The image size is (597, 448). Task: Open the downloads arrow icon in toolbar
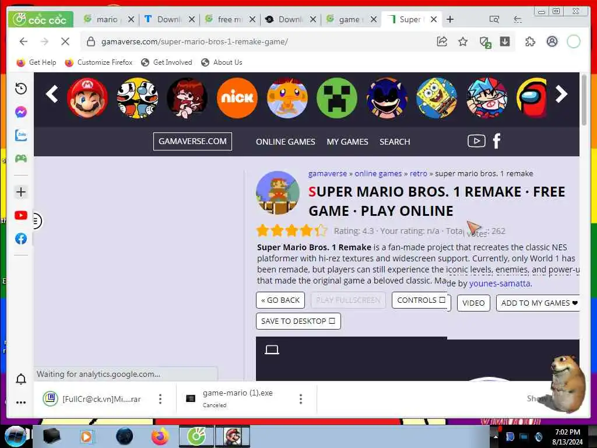click(x=505, y=41)
